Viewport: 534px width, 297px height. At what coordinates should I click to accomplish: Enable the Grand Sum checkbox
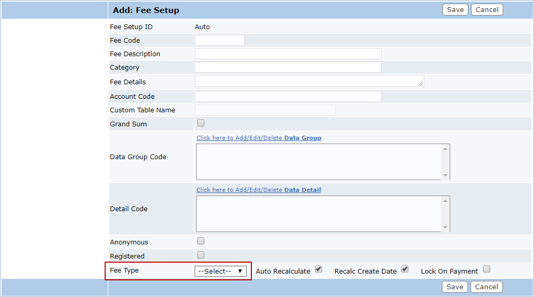pos(201,123)
